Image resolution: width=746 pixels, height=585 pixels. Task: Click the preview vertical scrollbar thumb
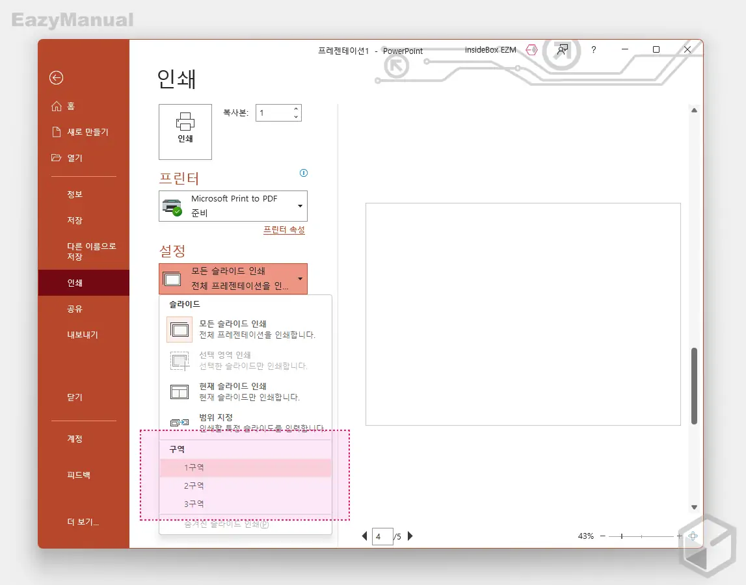pyautogui.click(x=694, y=385)
